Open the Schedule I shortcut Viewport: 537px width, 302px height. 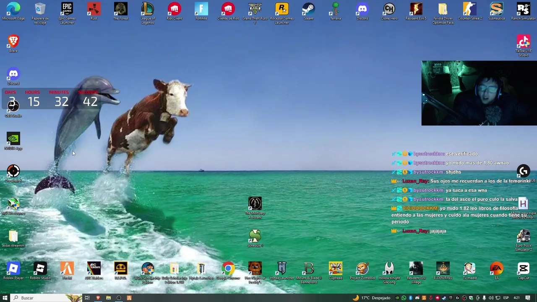click(255, 238)
